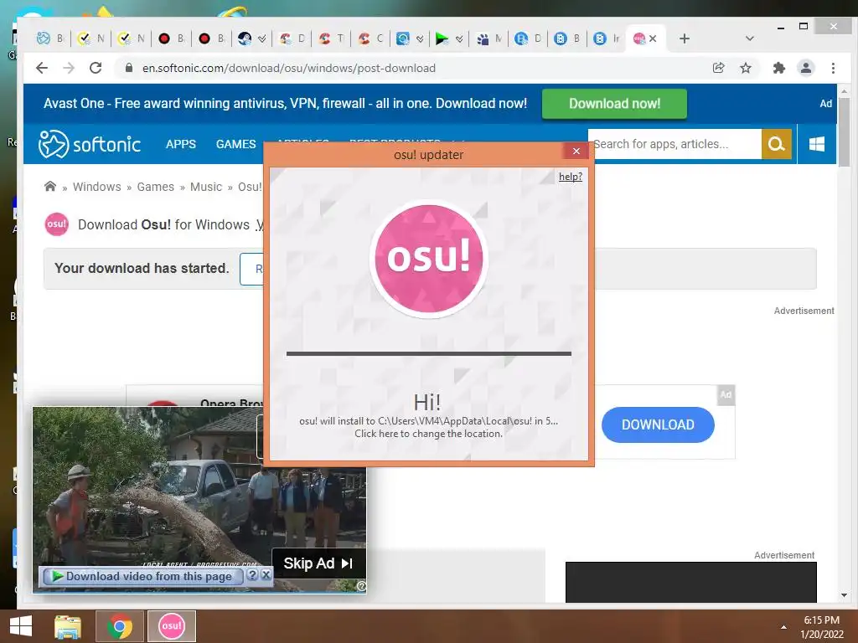This screenshot has width=858, height=643.
Task: Select the Windows platform icon
Action: [816, 144]
